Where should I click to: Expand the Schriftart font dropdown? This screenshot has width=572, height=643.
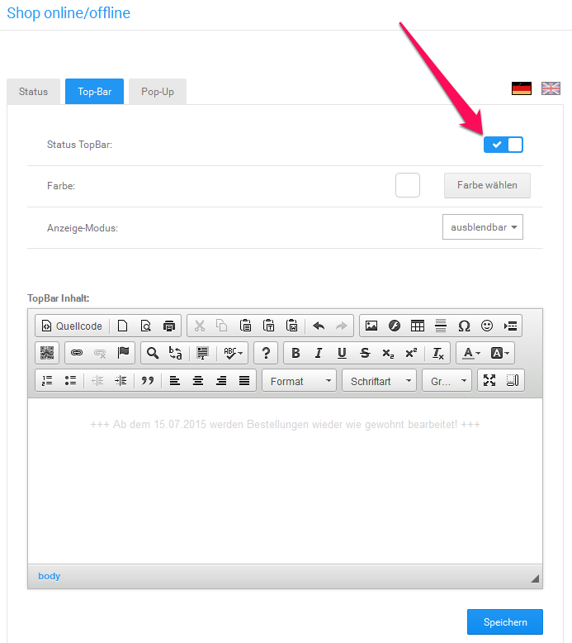(379, 381)
